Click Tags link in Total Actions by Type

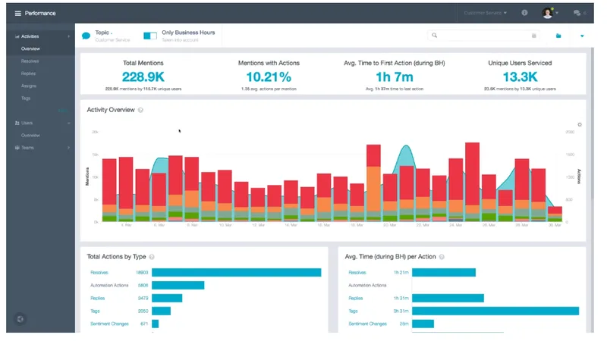click(95, 311)
